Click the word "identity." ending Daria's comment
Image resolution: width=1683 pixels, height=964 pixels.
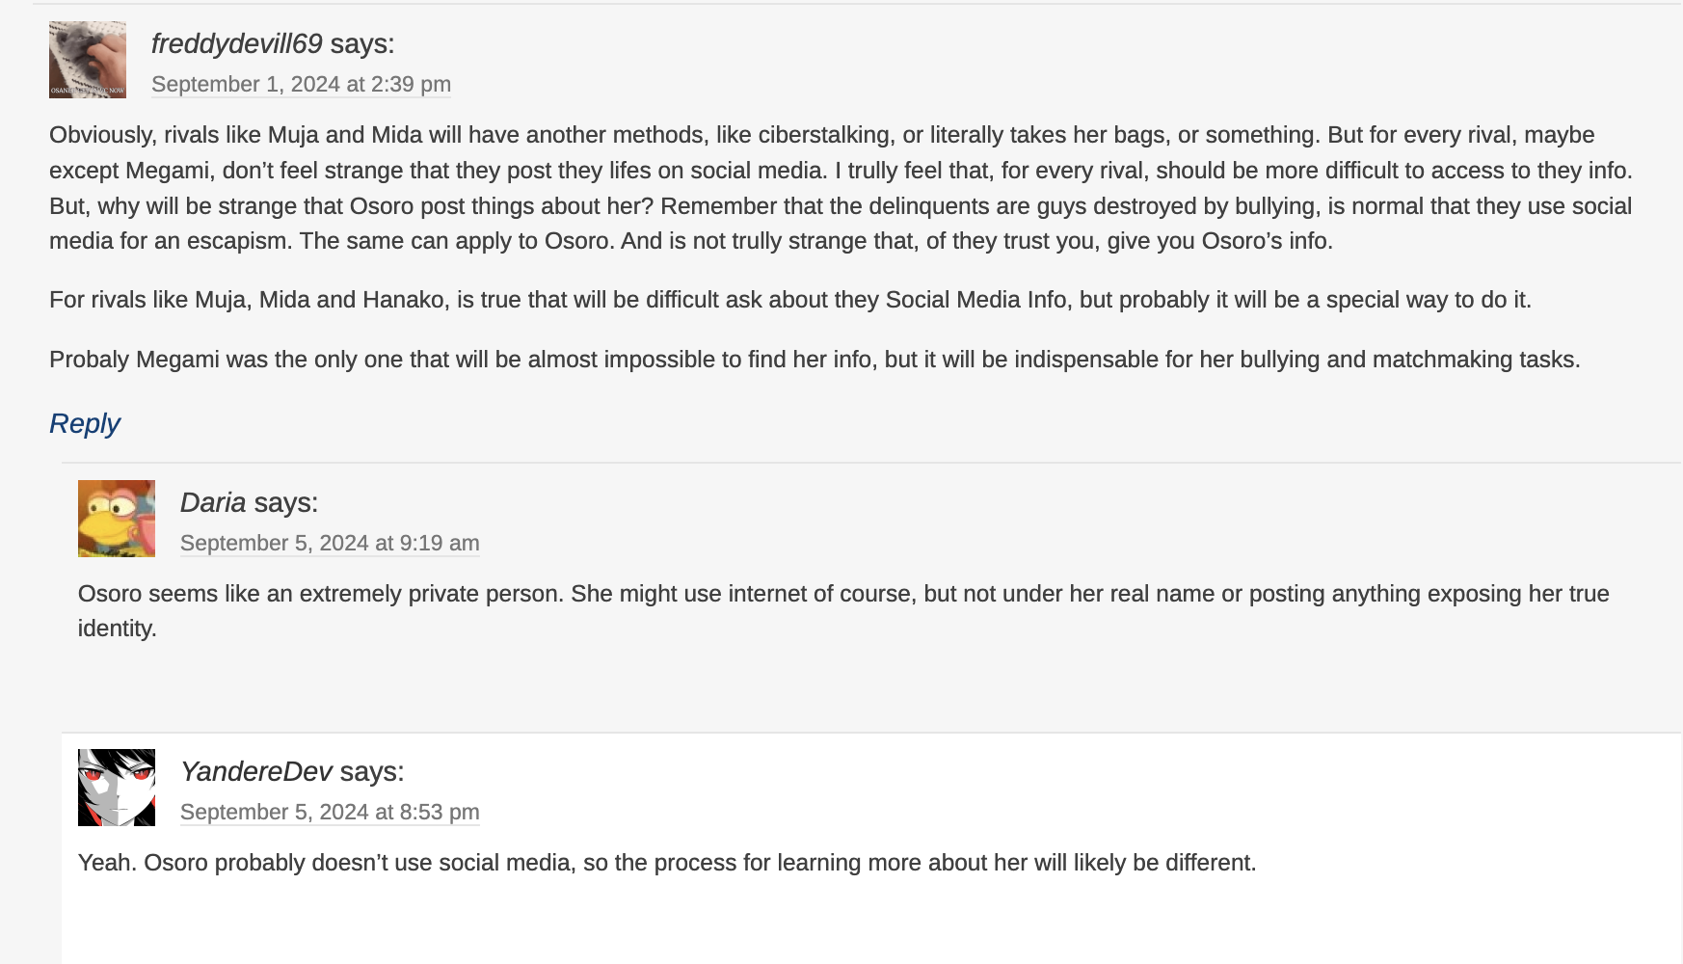[x=118, y=629]
